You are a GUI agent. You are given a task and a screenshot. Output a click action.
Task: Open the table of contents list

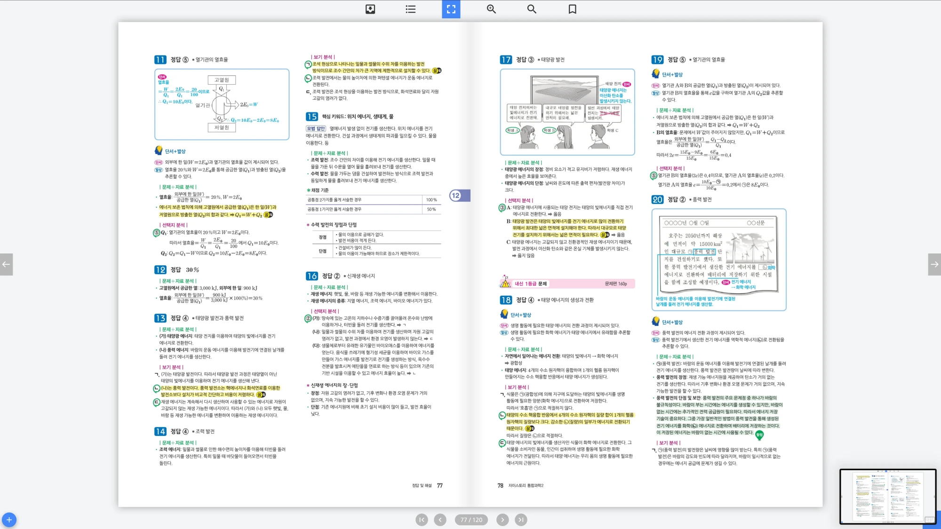410,9
